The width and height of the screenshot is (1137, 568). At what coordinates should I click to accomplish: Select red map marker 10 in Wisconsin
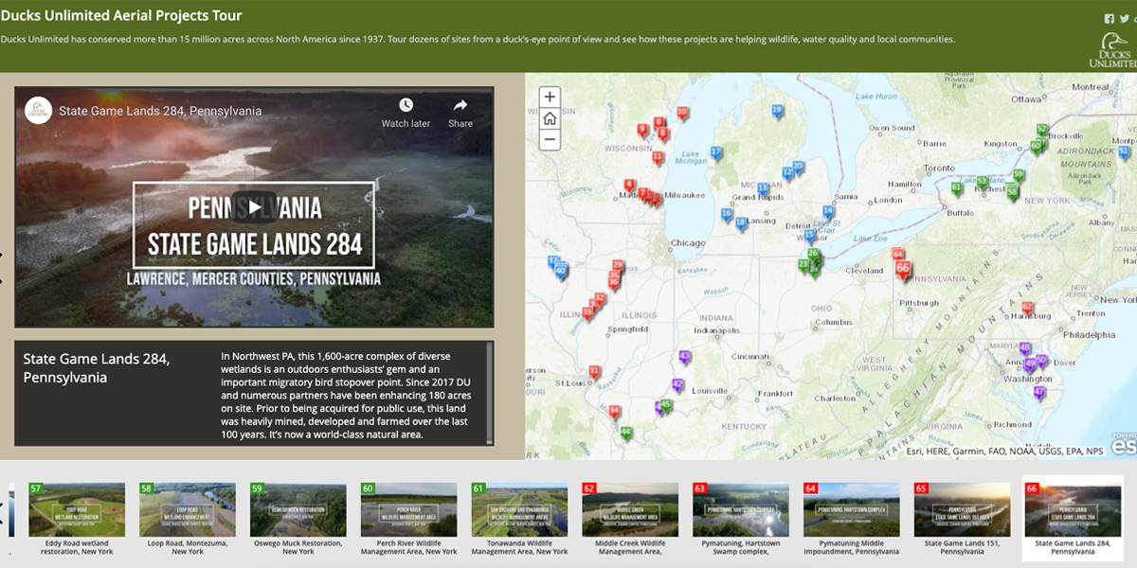(682, 114)
